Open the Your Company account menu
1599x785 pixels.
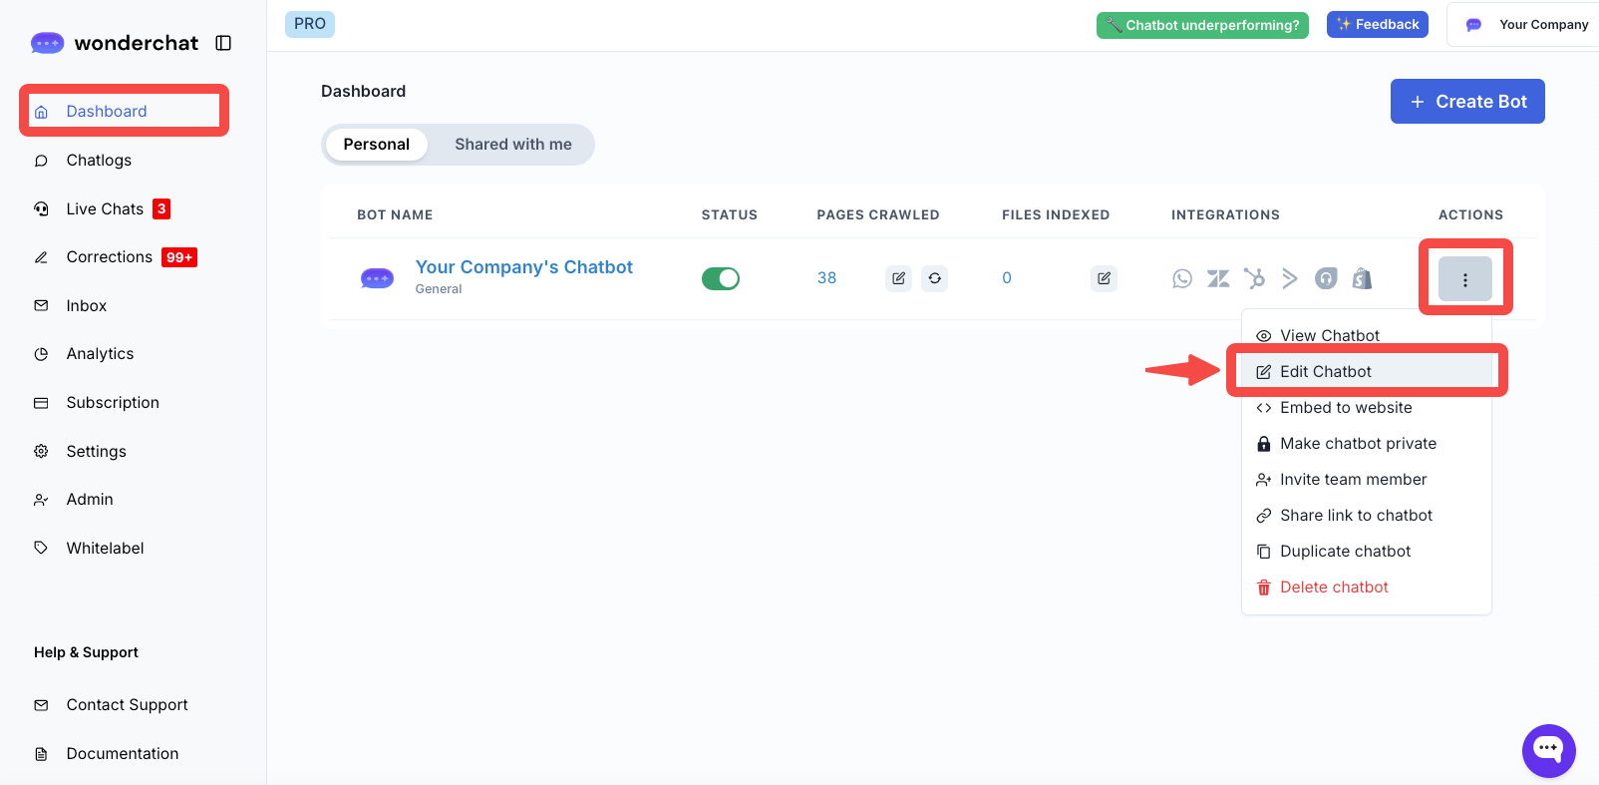1529,25
